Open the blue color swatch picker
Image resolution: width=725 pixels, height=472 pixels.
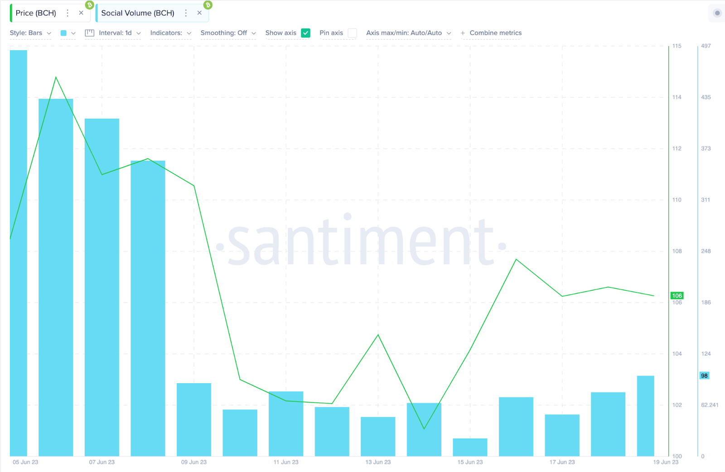(63, 33)
